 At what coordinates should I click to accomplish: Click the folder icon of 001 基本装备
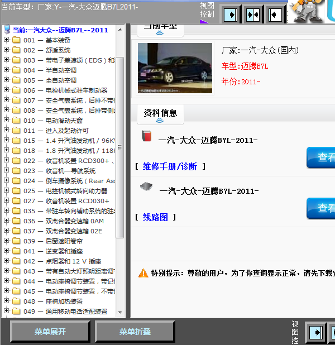click(16, 40)
